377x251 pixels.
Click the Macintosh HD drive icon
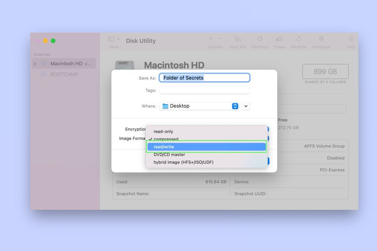[125, 64]
